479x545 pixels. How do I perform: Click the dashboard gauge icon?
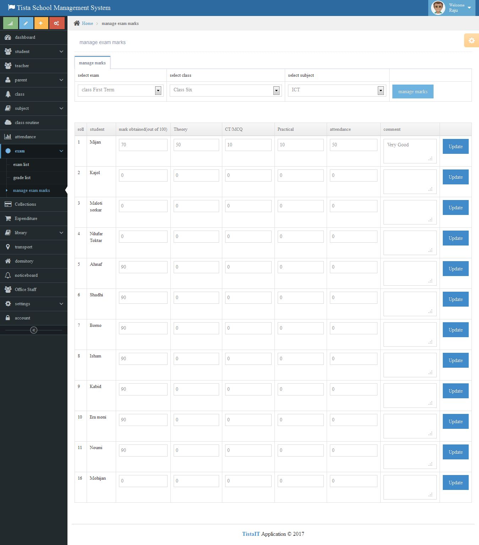tap(8, 37)
